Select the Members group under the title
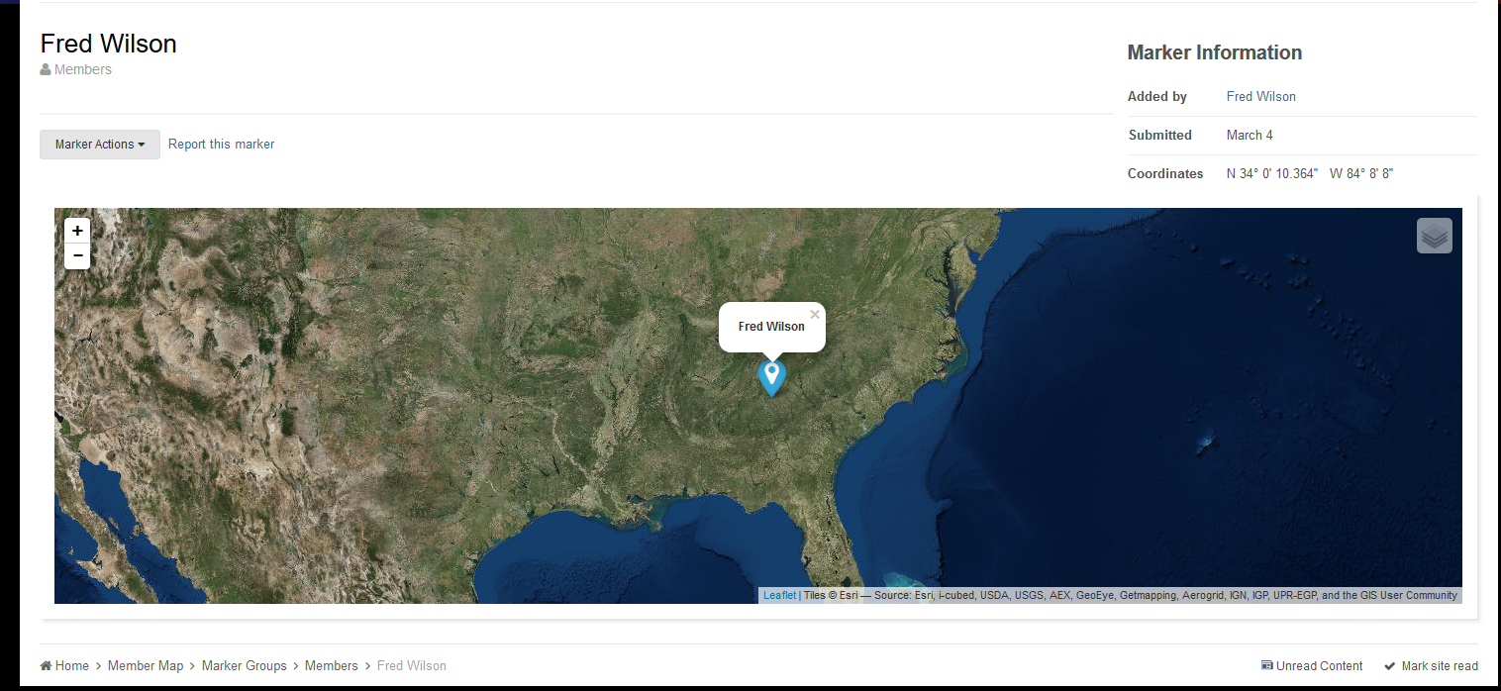The image size is (1501, 691). pos(82,69)
